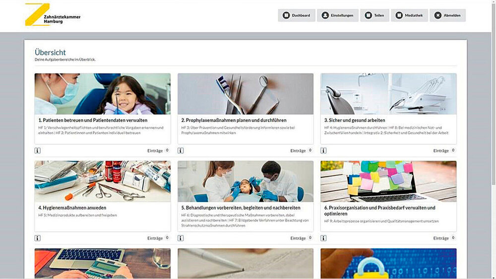Image resolution: width=496 pixels, height=279 pixels.
Task: Click Abmelden to log out
Action: coord(447,15)
